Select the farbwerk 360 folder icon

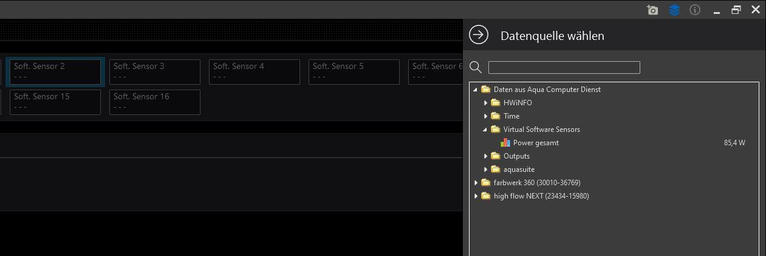[x=485, y=183]
